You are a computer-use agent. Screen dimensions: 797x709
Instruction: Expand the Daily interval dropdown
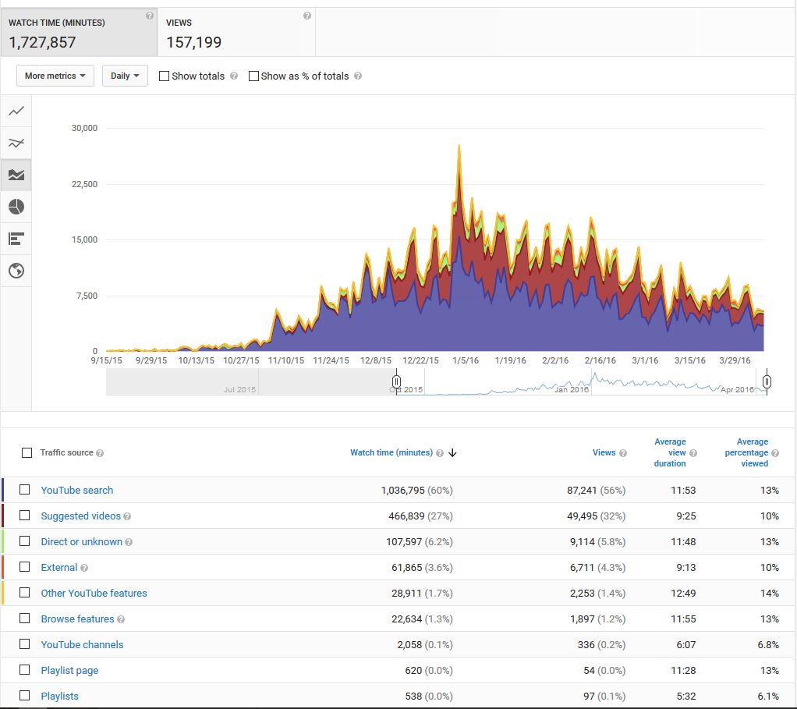[125, 76]
